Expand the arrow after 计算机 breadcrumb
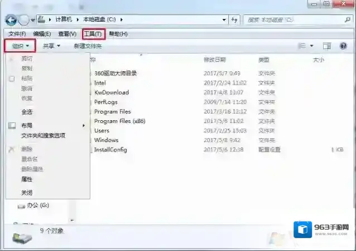The height and width of the screenshot is (251, 356). coord(78,19)
